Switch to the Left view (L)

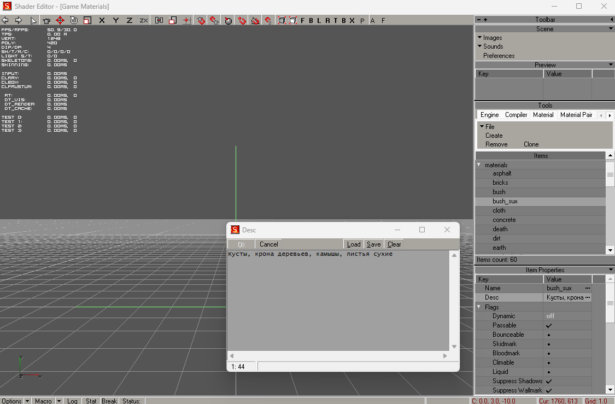pyautogui.click(x=319, y=20)
